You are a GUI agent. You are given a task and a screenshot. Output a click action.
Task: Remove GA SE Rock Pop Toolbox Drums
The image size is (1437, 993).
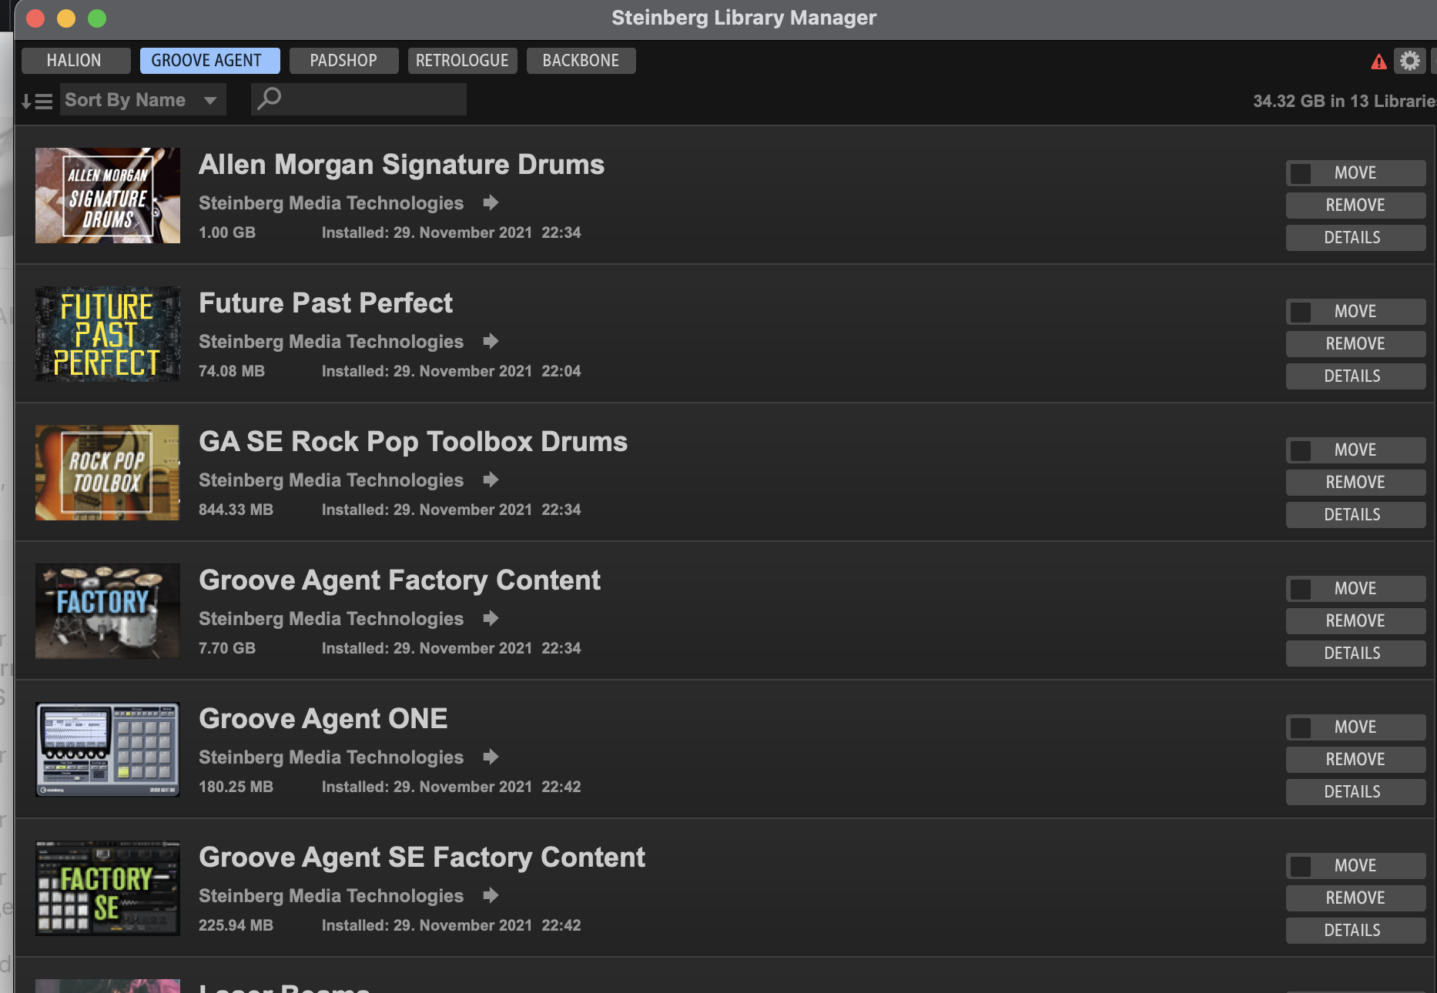1355,483
